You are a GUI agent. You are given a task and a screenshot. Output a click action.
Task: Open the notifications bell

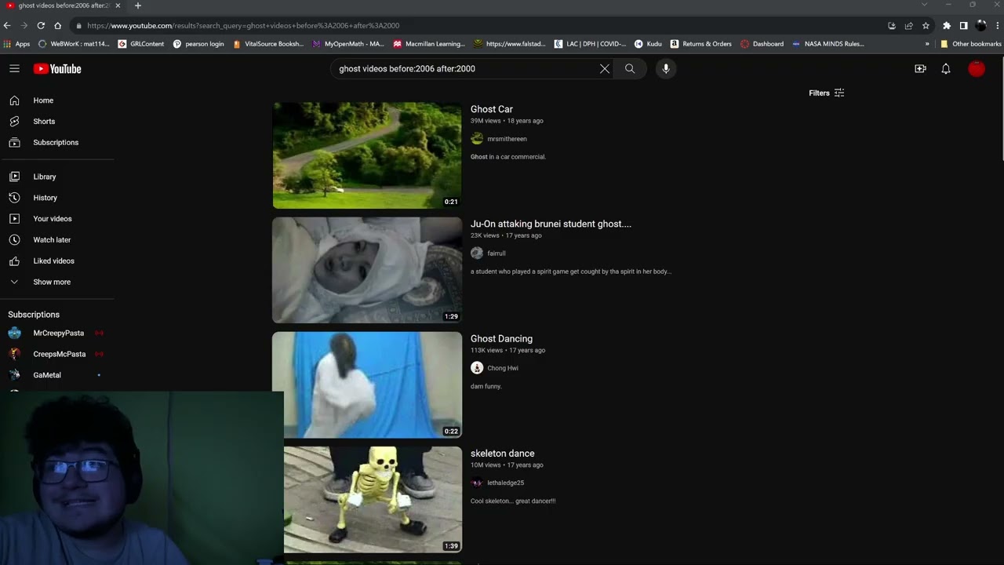pyautogui.click(x=946, y=69)
